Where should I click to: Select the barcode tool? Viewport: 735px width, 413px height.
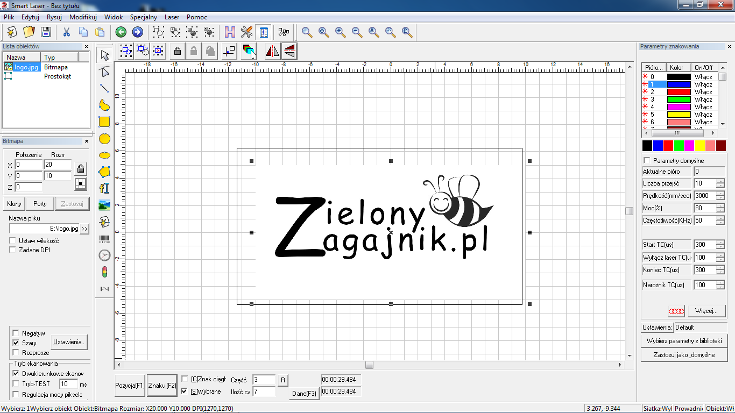[104, 239]
